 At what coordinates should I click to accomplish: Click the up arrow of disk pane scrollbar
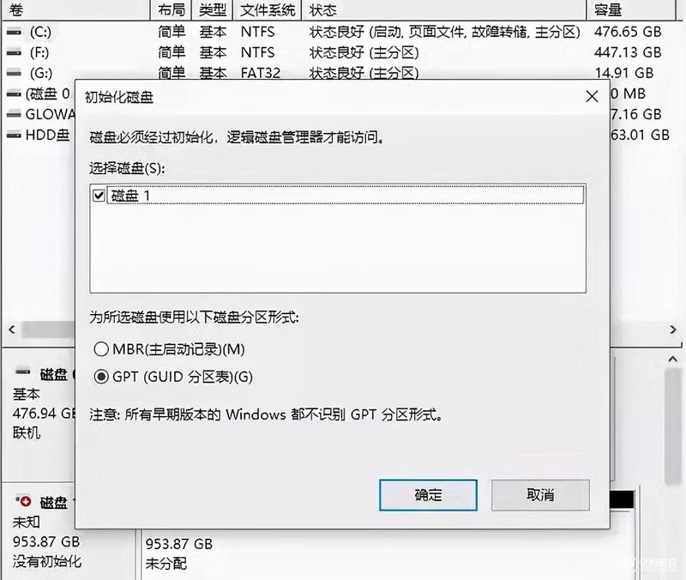pyautogui.click(x=673, y=359)
